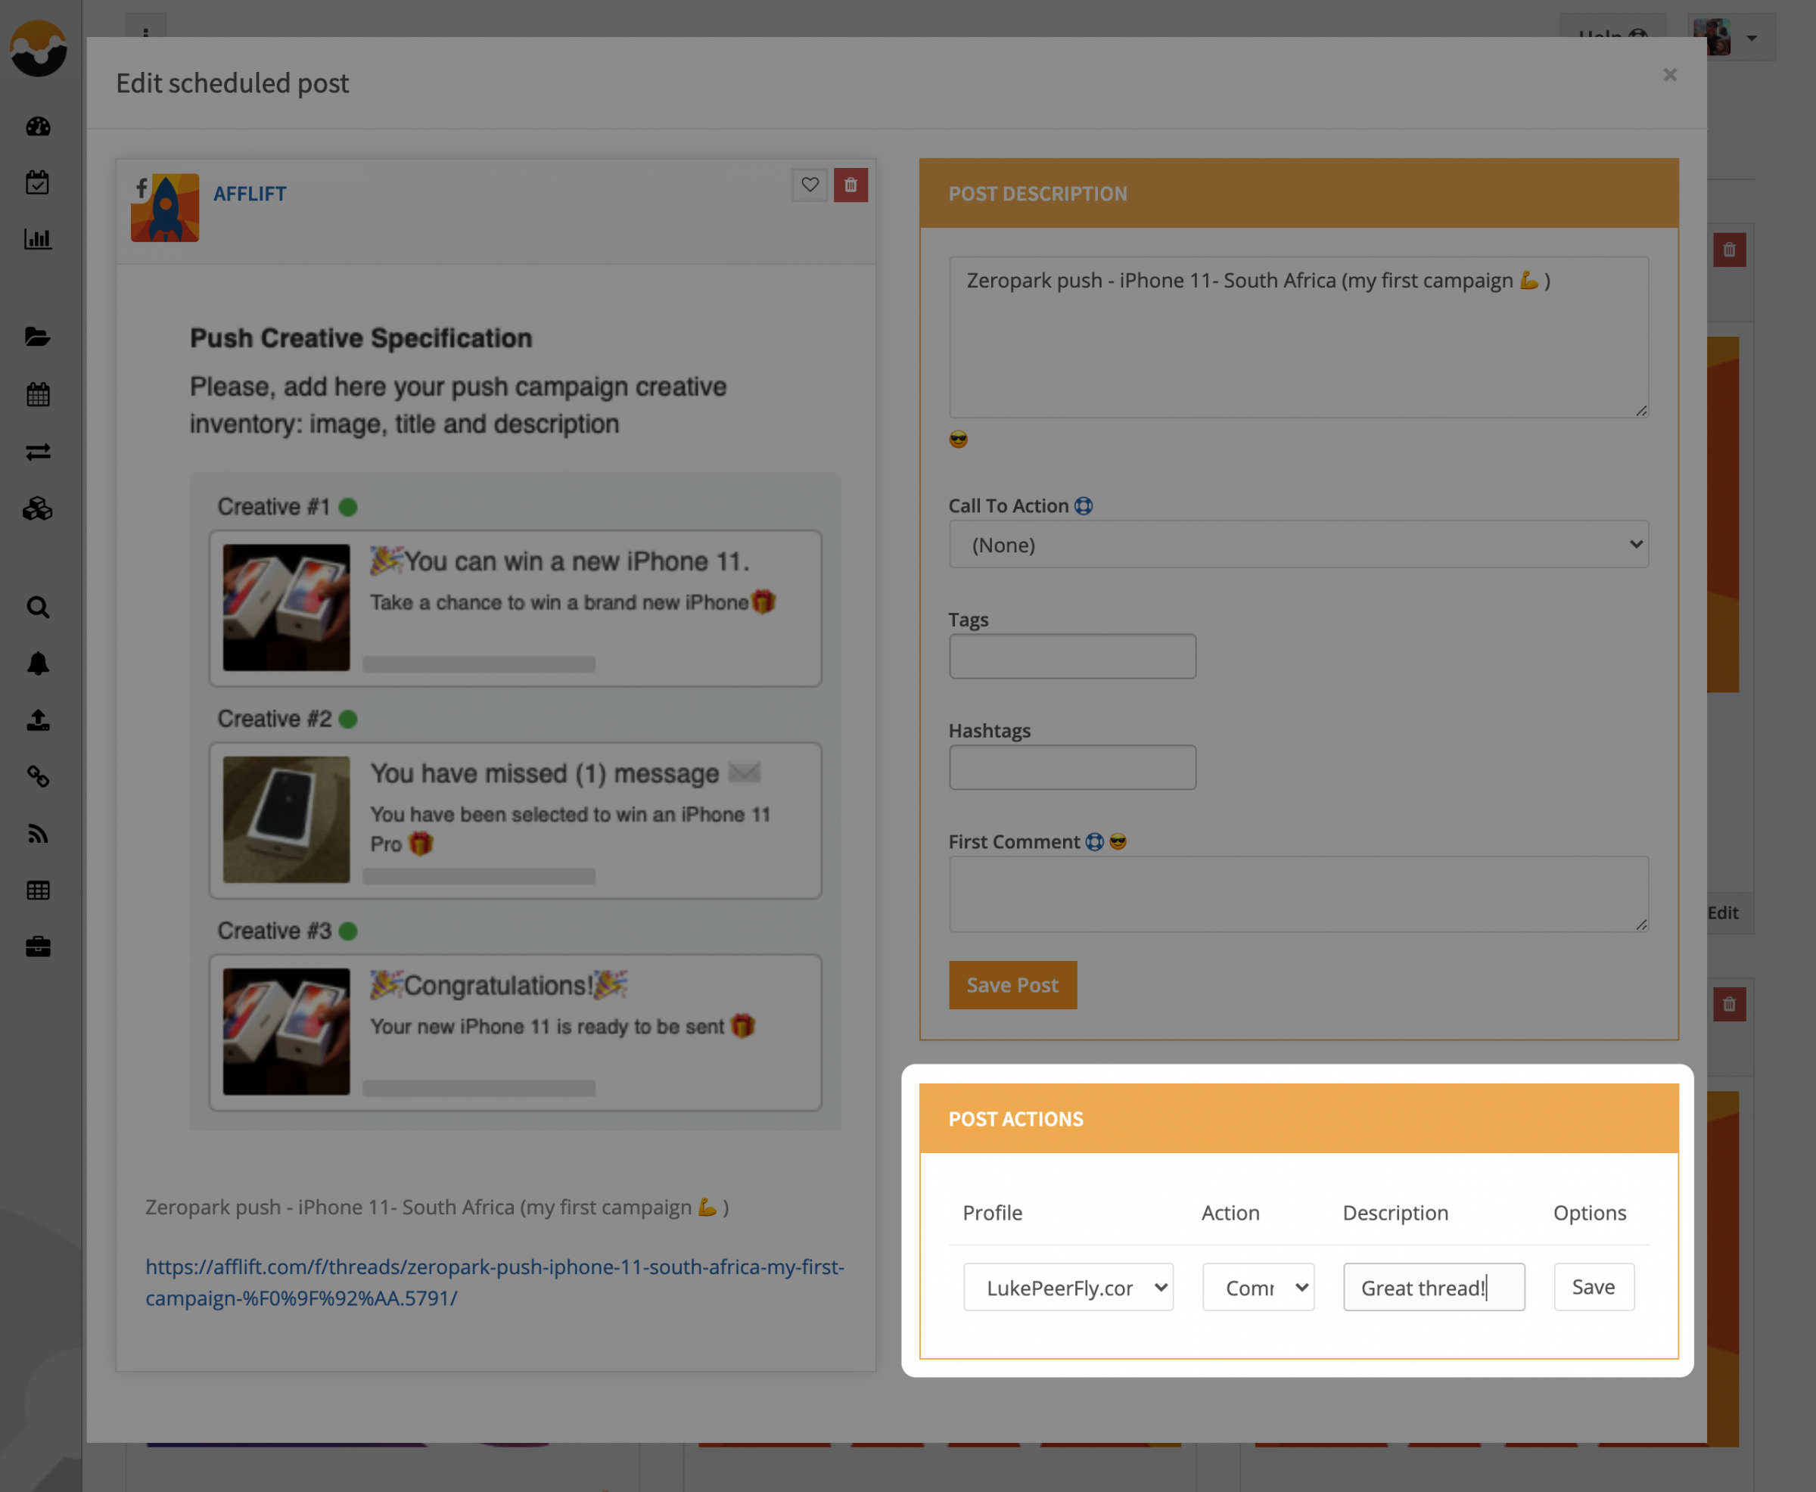Screen dimensions: 1816x1492
Task: Click the Tags input field
Action: 1071,657
